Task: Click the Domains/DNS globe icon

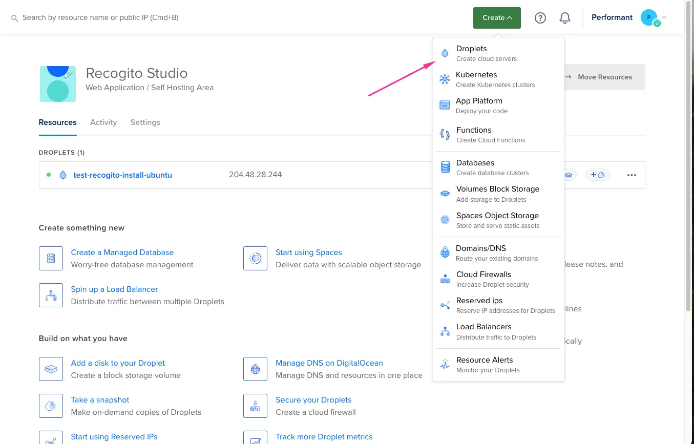Action: (445, 252)
